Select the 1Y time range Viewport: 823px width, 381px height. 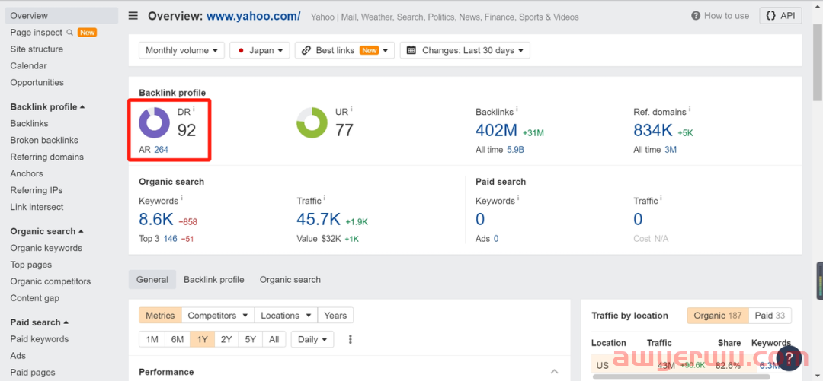click(203, 340)
